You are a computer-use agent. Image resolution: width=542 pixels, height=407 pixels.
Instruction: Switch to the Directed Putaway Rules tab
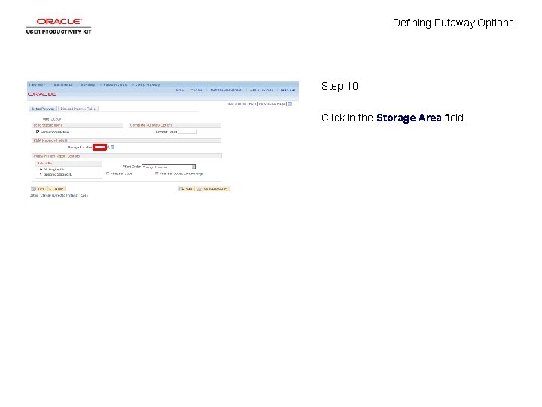point(78,109)
